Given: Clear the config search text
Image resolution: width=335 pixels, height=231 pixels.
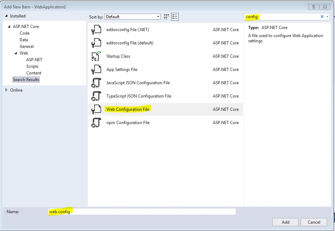Looking at the screenshot, I should 322,17.
